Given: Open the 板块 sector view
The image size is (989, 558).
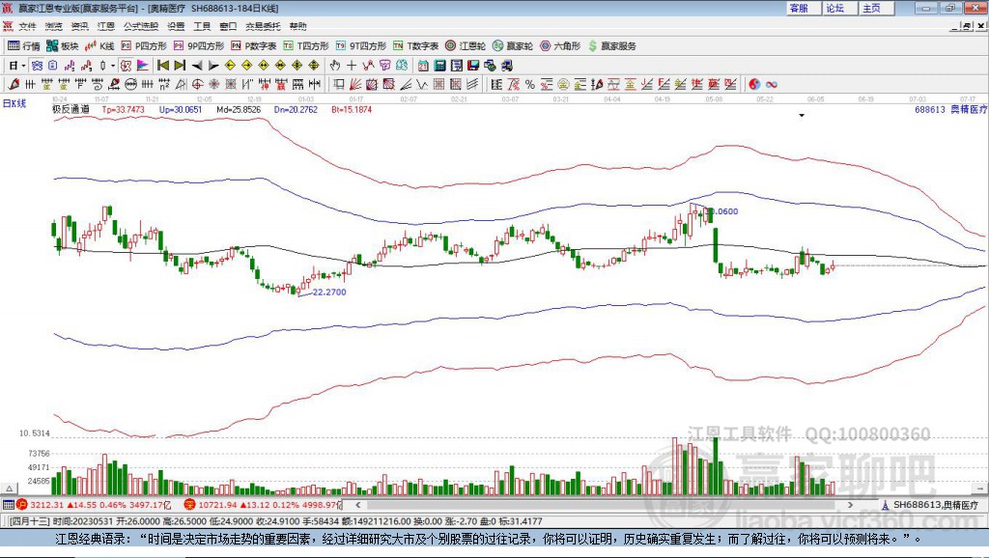Looking at the screenshot, I should coord(62,46).
